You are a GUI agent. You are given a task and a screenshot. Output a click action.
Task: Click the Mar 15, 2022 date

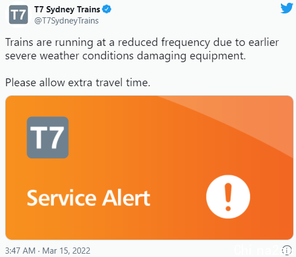(66, 251)
